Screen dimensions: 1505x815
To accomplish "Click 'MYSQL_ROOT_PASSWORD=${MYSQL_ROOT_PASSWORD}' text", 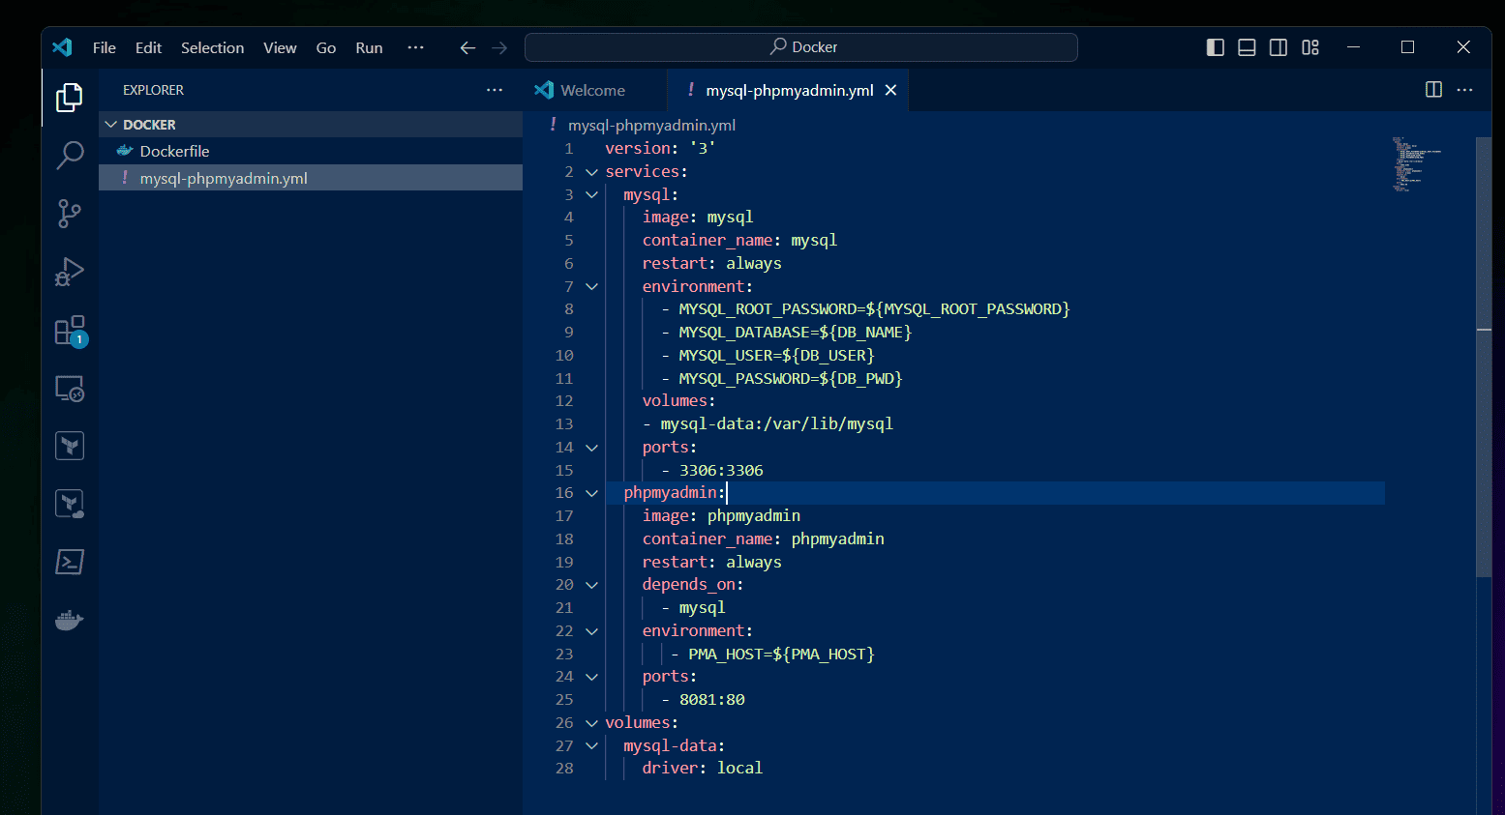I will [x=874, y=309].
